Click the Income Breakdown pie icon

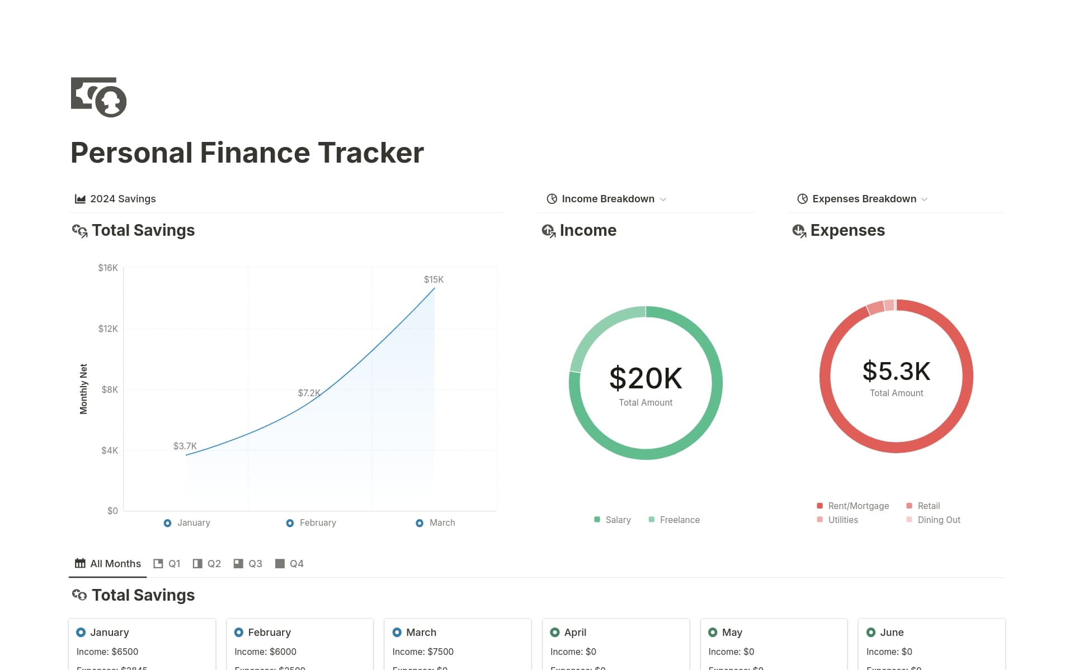pos(552,199)
